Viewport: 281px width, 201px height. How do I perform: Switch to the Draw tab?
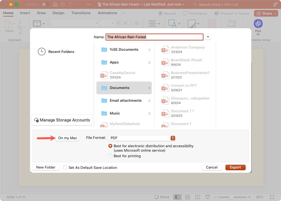41,13
